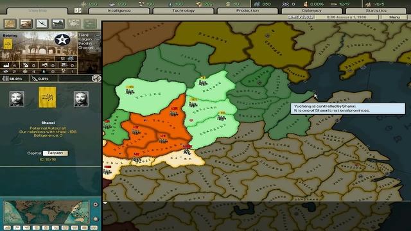
Task: Switch to the Production tab
Action: 247,11
